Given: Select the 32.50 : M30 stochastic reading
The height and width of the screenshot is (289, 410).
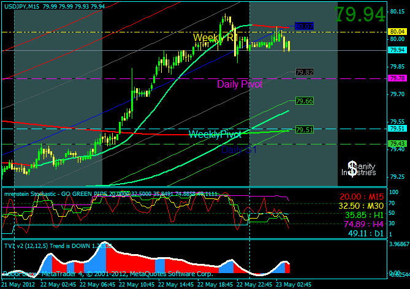Looking at the screenshot, I should coord(361,206).
